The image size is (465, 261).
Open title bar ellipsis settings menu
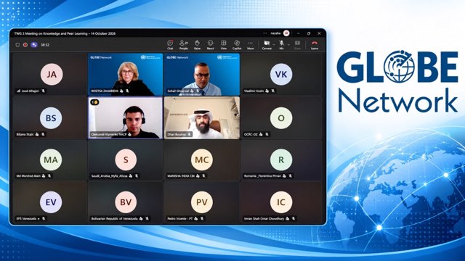pos(264,33)
